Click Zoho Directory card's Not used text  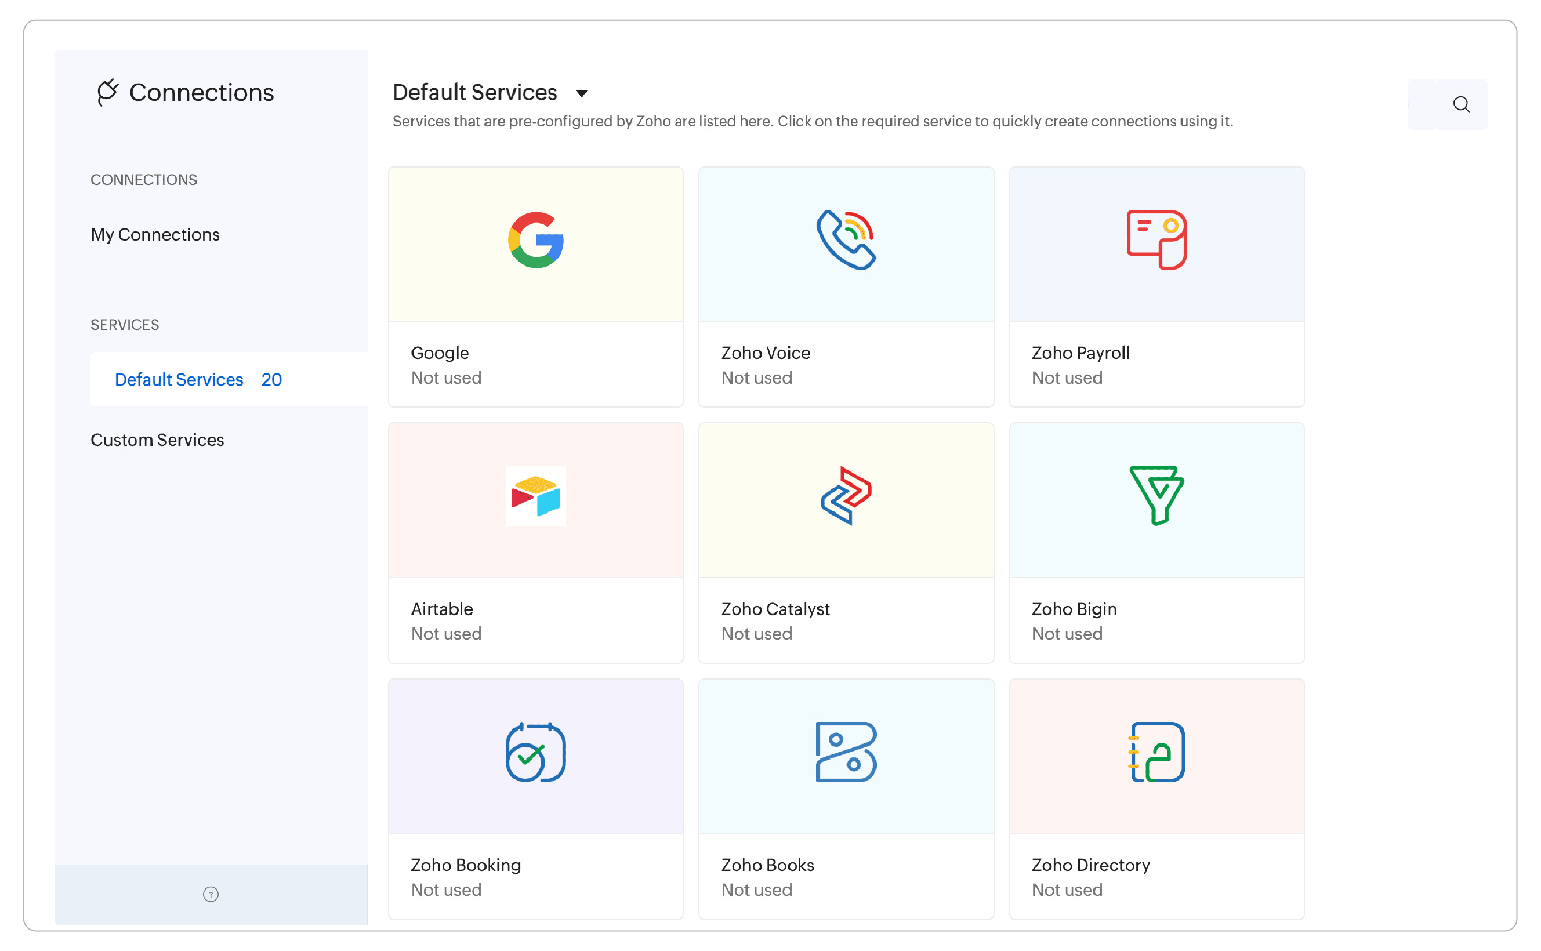click(x=1067, y=890)
